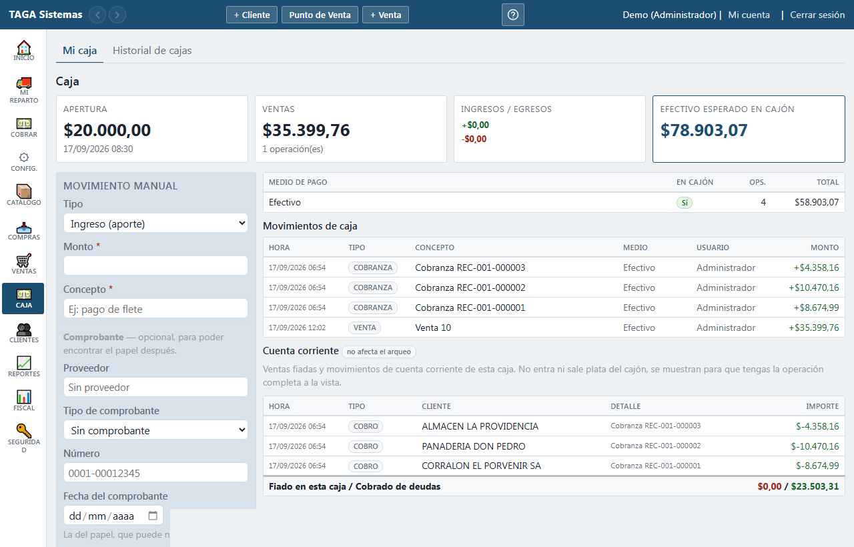Expand the Tipo de comprobante dropdown
The height and width of the screenshot is (547, 854).
click(x=155, y=430)
